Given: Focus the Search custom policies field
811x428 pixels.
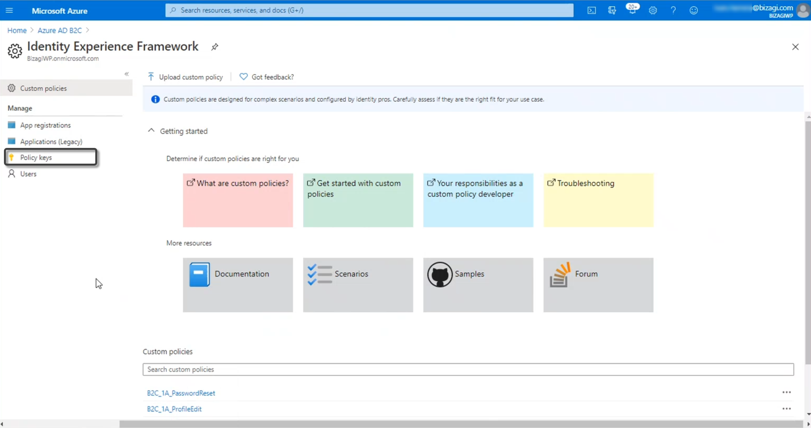Looking at the screenshot, I should click(x=468, y=369).
